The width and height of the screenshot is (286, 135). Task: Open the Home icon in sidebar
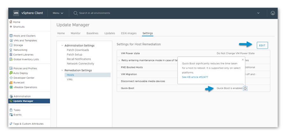[x=11, y=22]
